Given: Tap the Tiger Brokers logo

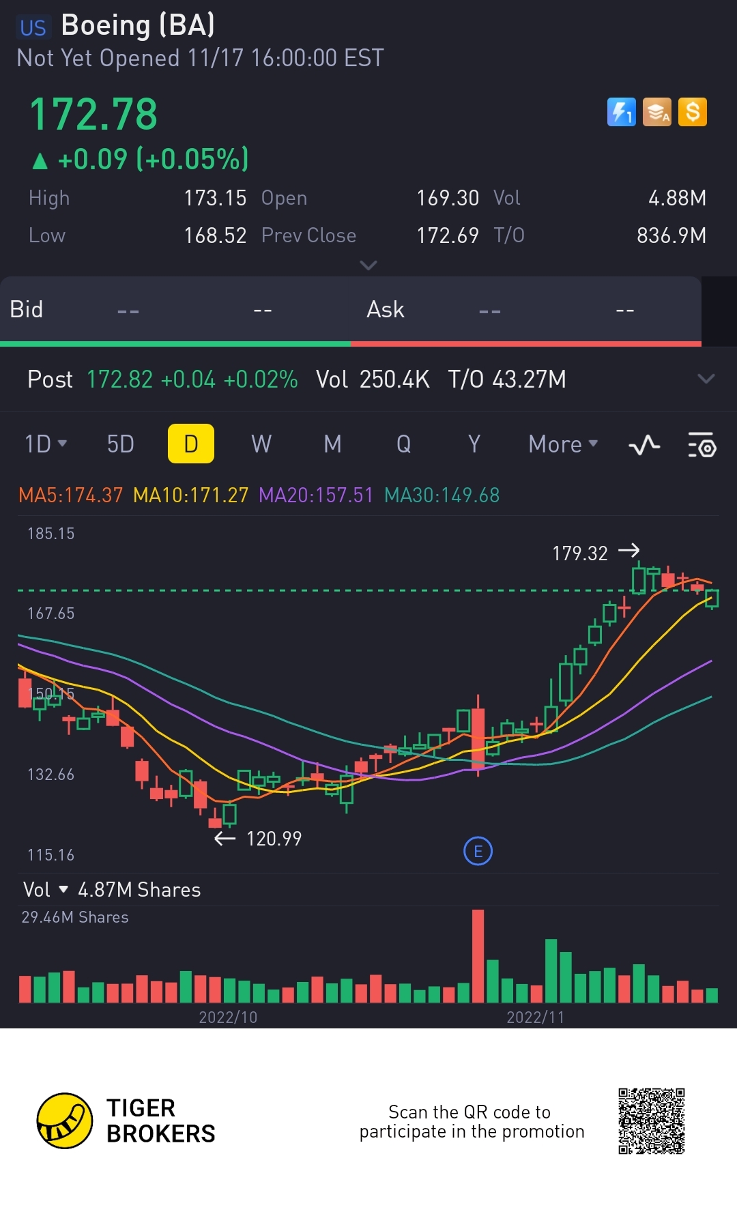Looking at the screenshot, I should click(126, 1121).
